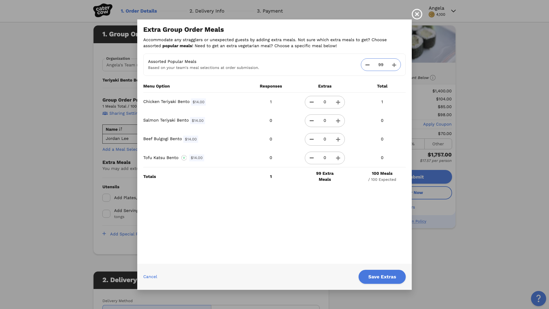Expand Angela's account dropdown chevron

(453, 11)
